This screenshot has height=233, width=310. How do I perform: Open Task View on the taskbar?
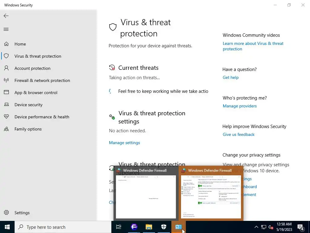coord(119,227)
